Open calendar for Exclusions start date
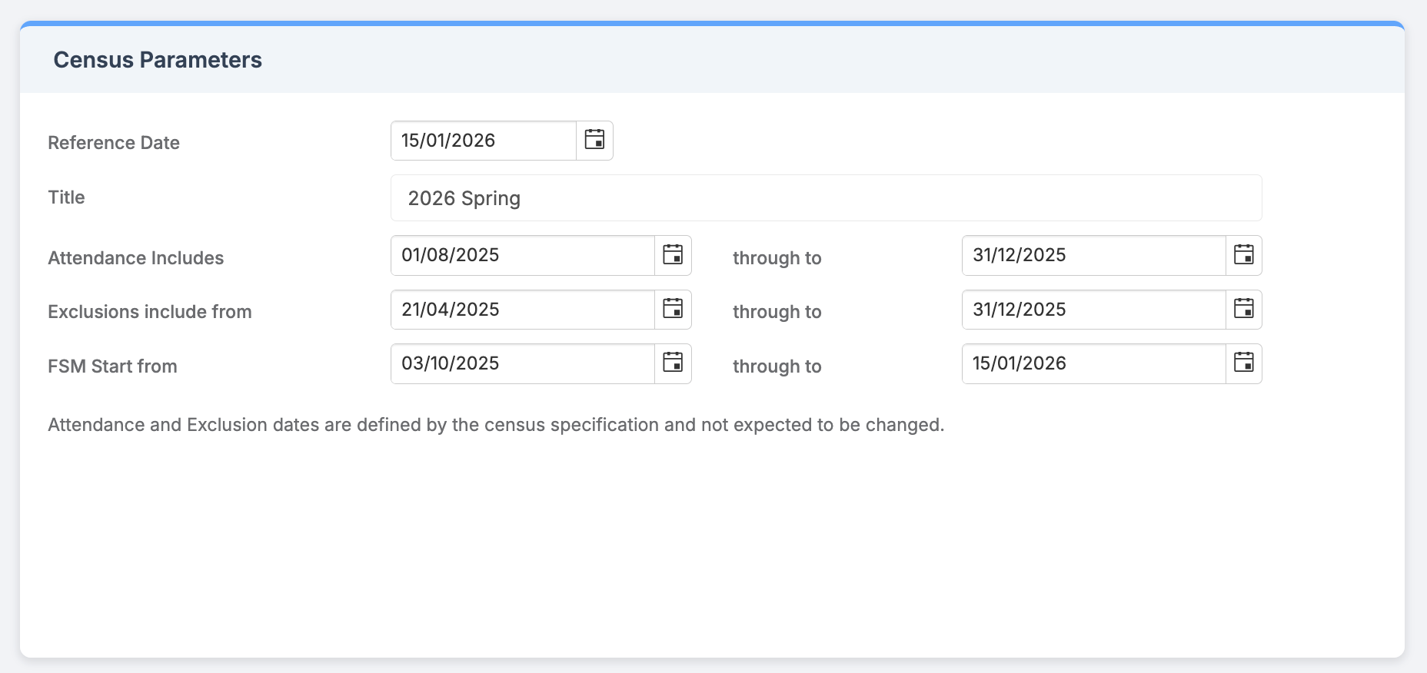1427x673 pixels. [673, 309]
